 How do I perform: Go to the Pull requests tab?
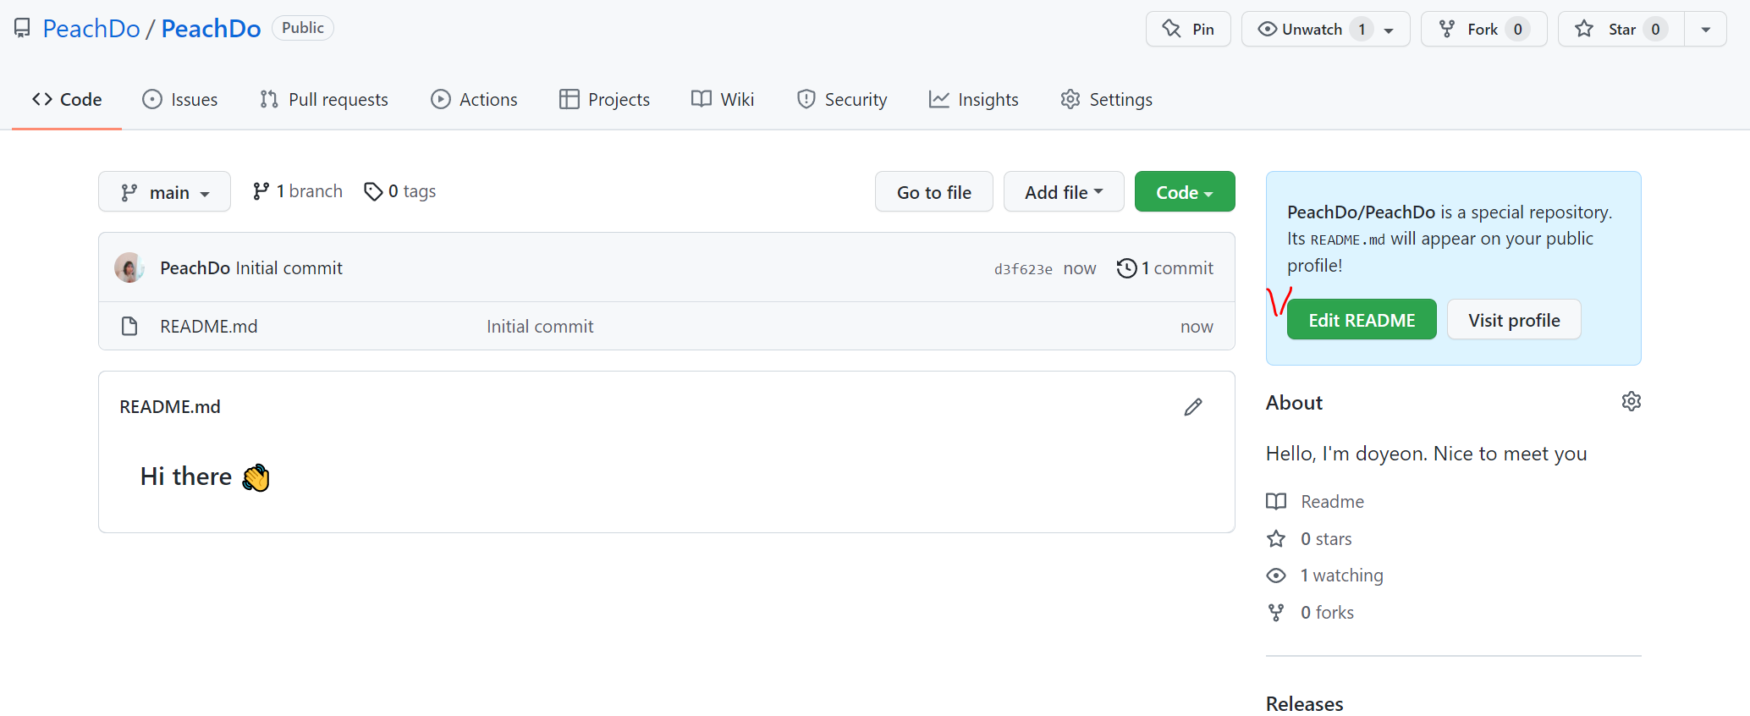point(323,100)
